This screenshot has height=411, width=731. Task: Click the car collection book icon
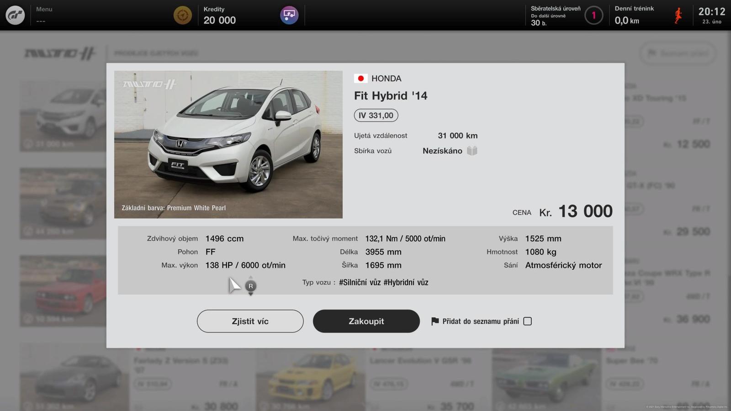pyautogui.click(x=472, y=151)
